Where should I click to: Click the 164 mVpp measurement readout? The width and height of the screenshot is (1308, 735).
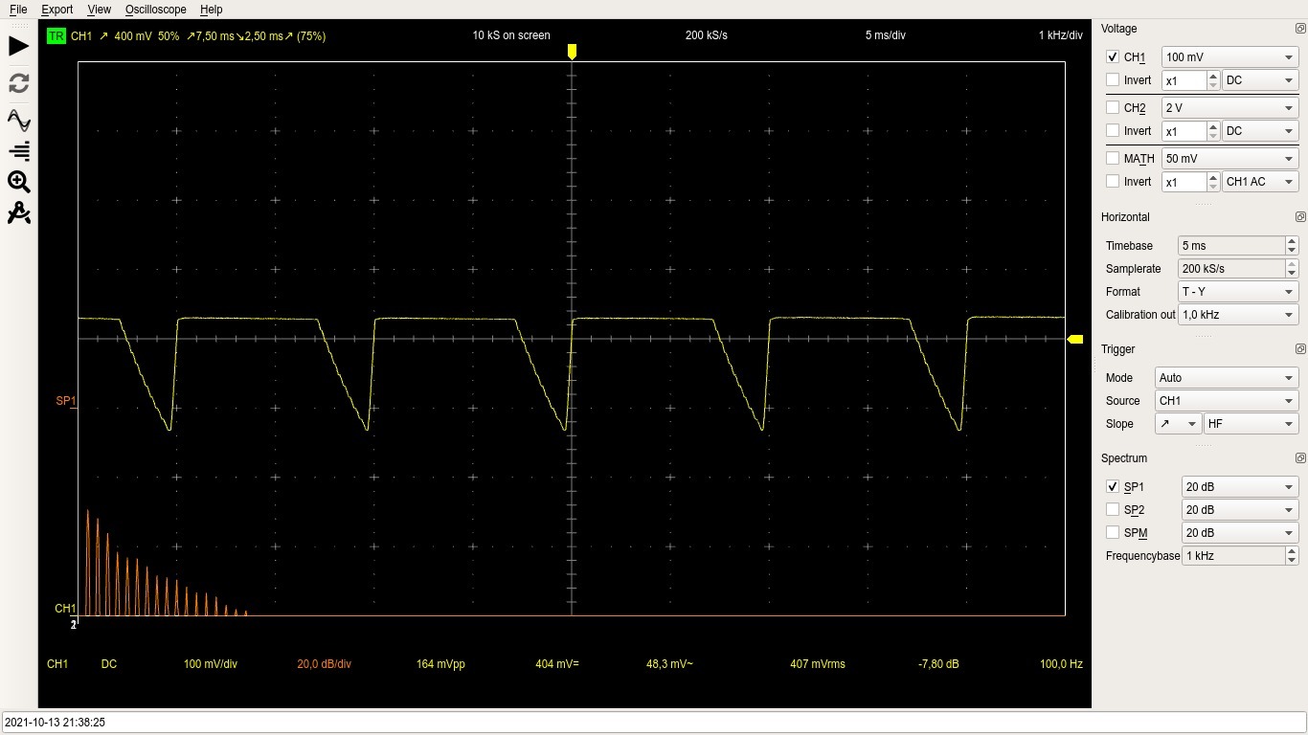pyautogui.click(x=440, y=664)
